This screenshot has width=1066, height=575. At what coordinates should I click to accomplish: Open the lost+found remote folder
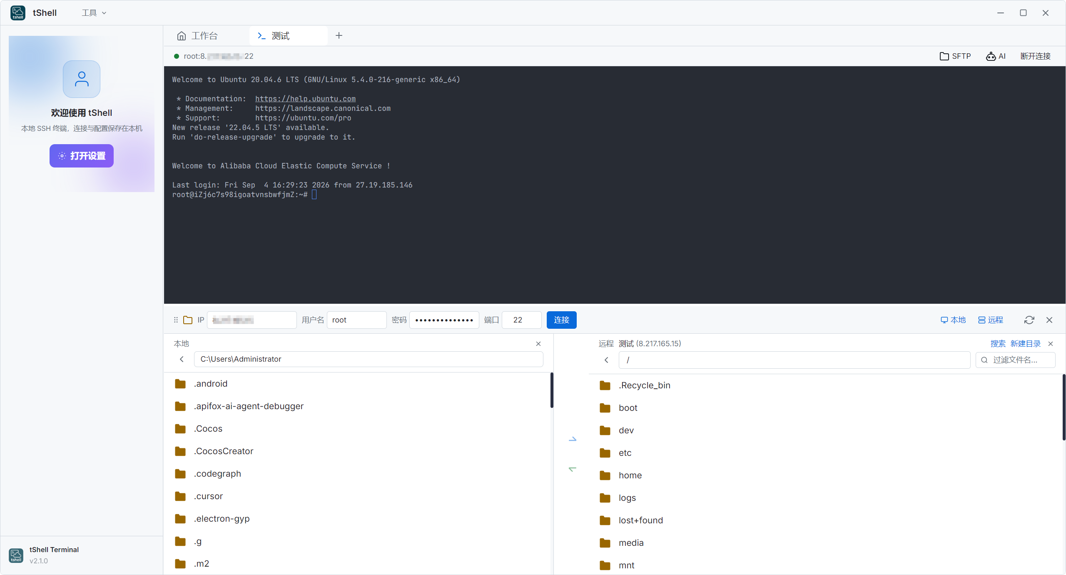pos(827,520)
